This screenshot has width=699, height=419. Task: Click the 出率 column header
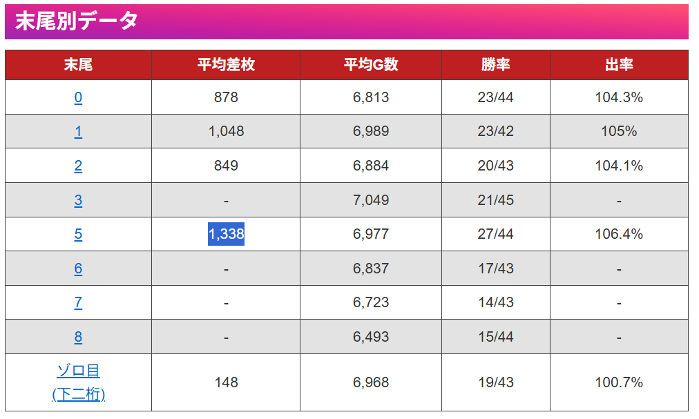[x=619, y=65]
